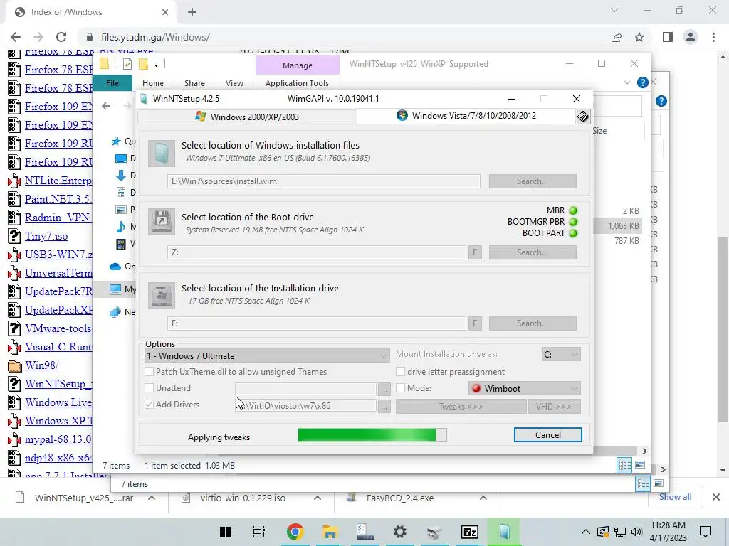729x546 pixels.
Task: Click Search for Boot drive
Action: click(533, 252)
